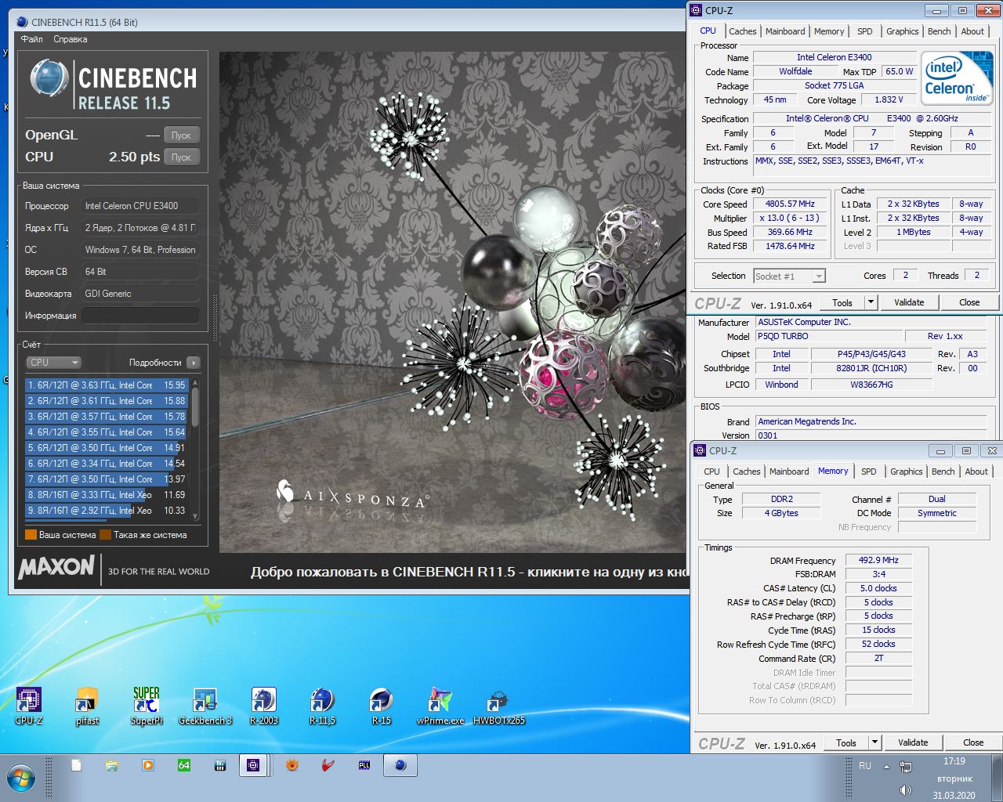Image resolution: width=1003 pixels, height=802 pixels.
Task: Click Validate in bottom CPU-Z window
Action: (913, 742)
